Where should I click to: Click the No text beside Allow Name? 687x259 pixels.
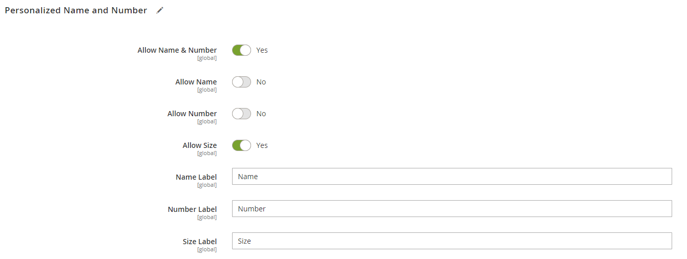coord(261,82)
